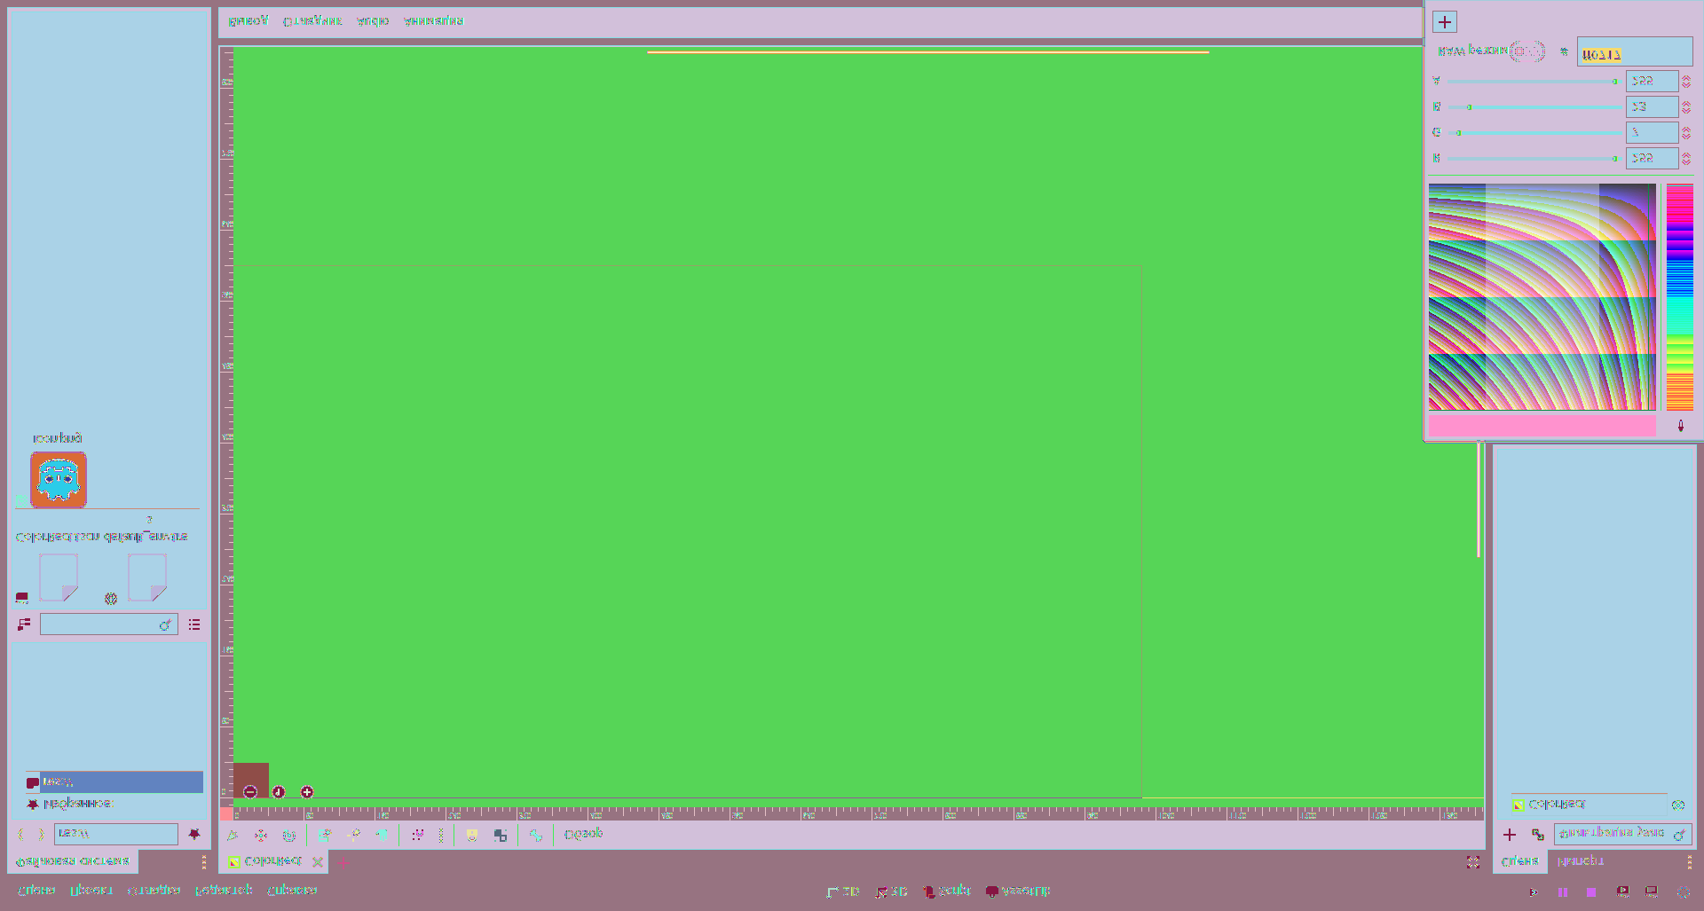Add a new node to the scene
The image size is (1704, 911).
1510,835
